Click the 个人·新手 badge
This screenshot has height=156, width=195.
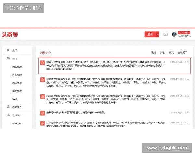(x=184, y=32)
